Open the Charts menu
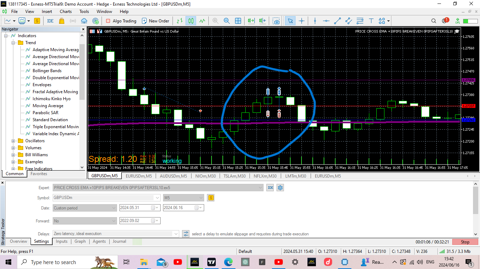 66,12
